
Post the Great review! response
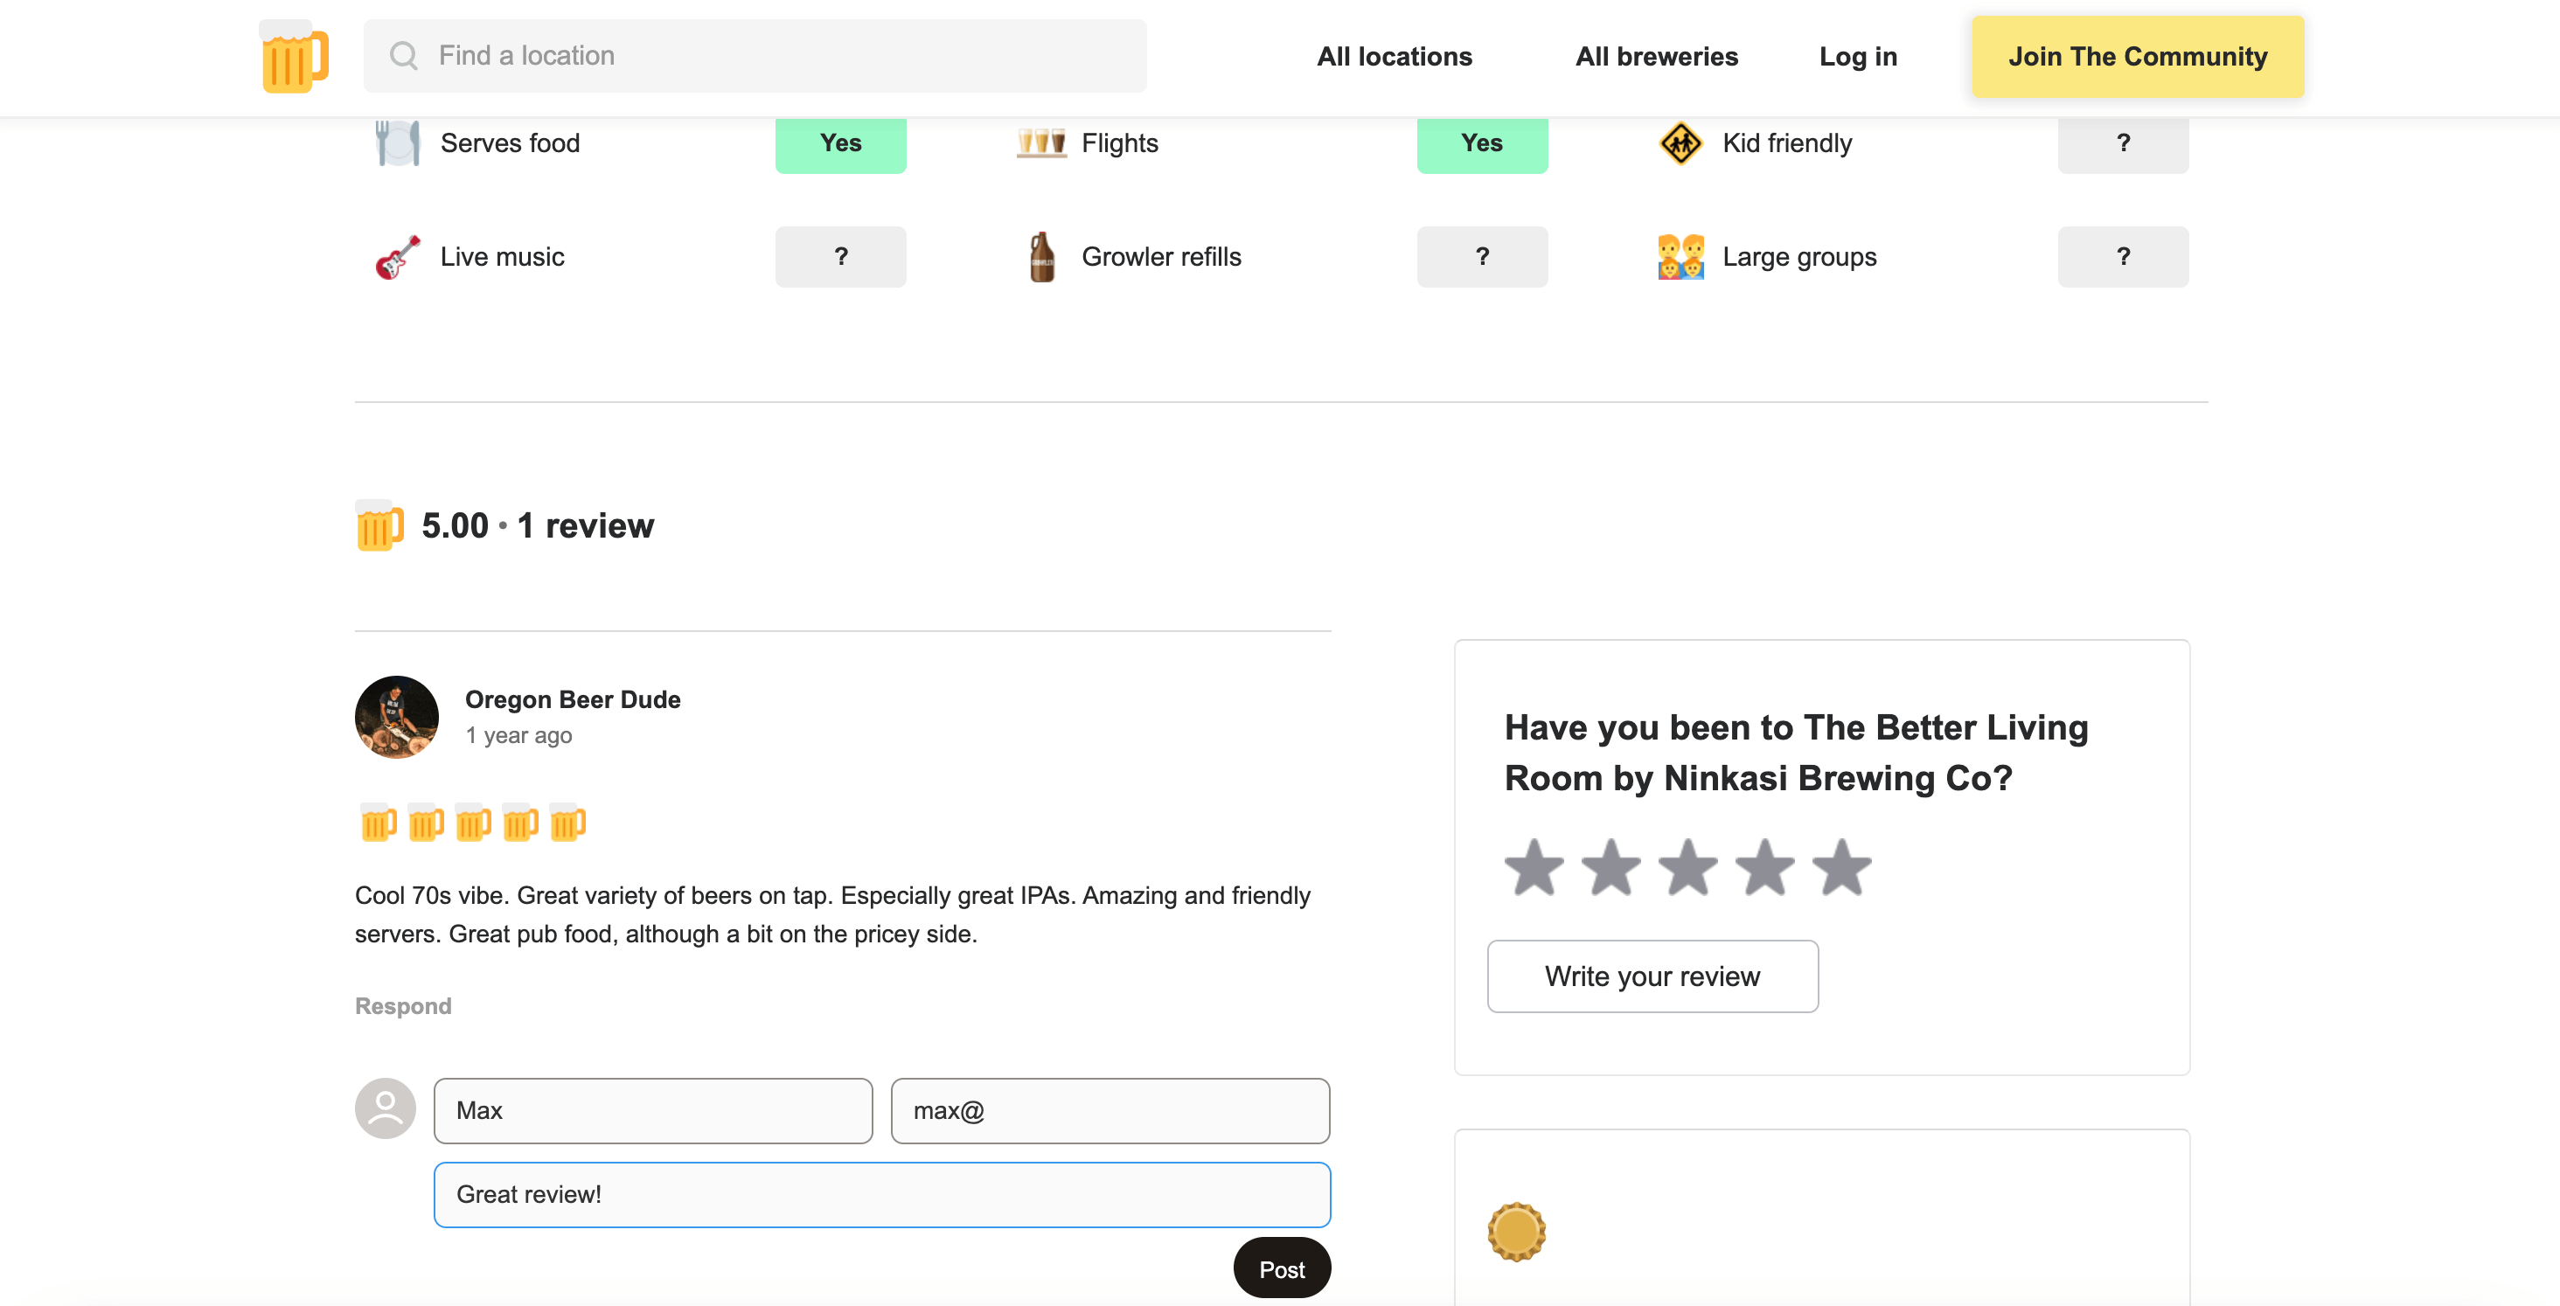click(x=1281, y=1268)
